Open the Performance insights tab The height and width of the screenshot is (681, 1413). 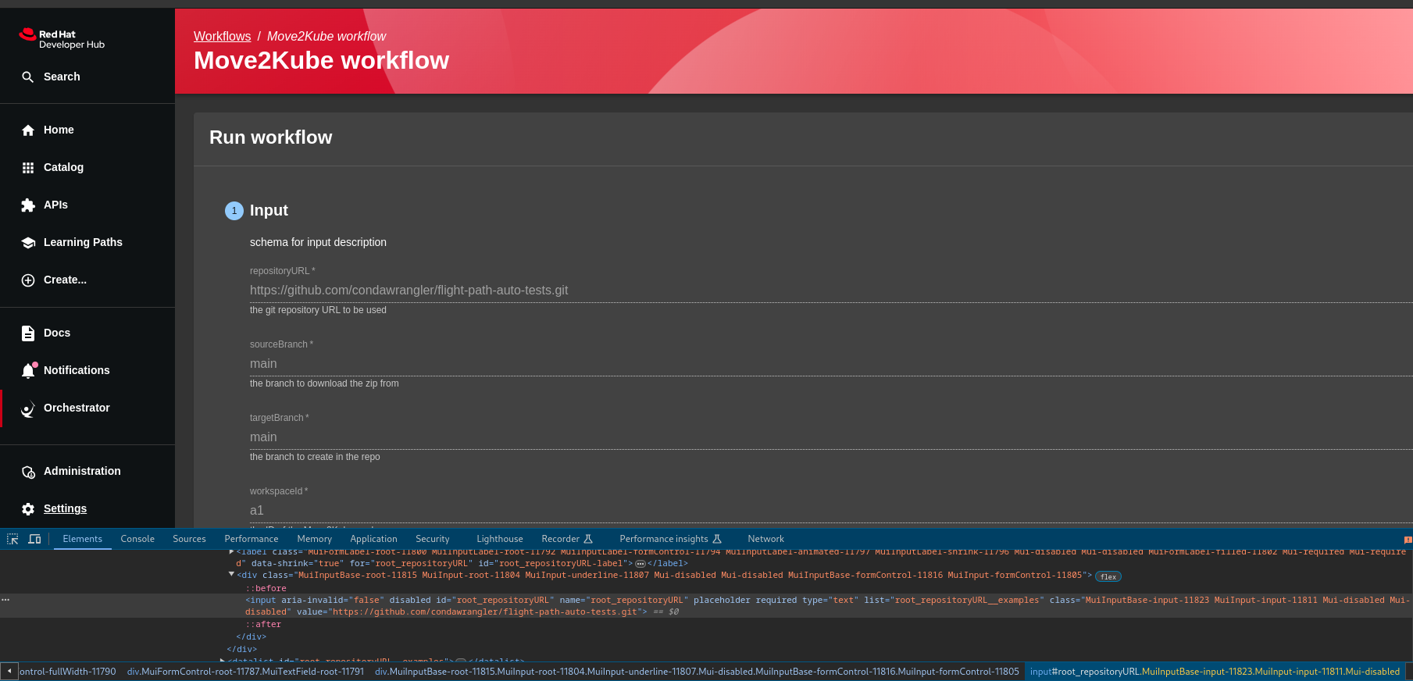(x=670, y=539)
